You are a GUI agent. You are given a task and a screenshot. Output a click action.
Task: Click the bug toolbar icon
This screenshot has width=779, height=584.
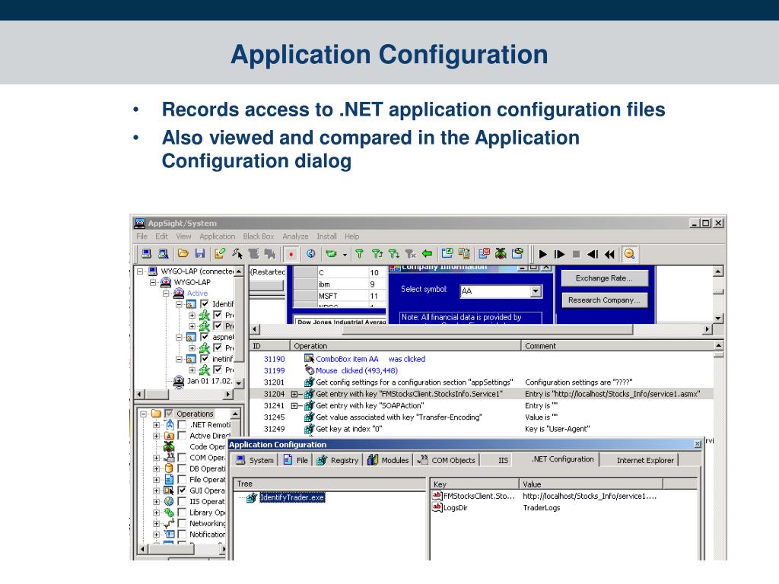pos(501,254)
